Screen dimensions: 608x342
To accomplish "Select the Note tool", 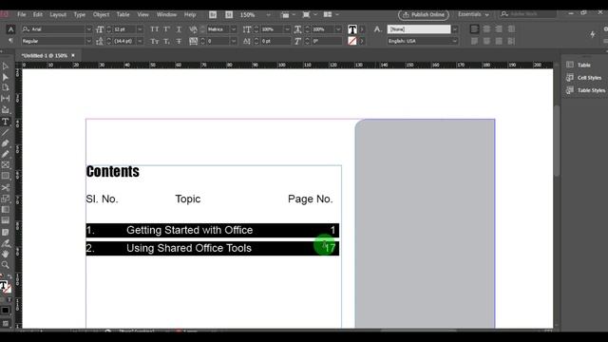I will point(6,232).
